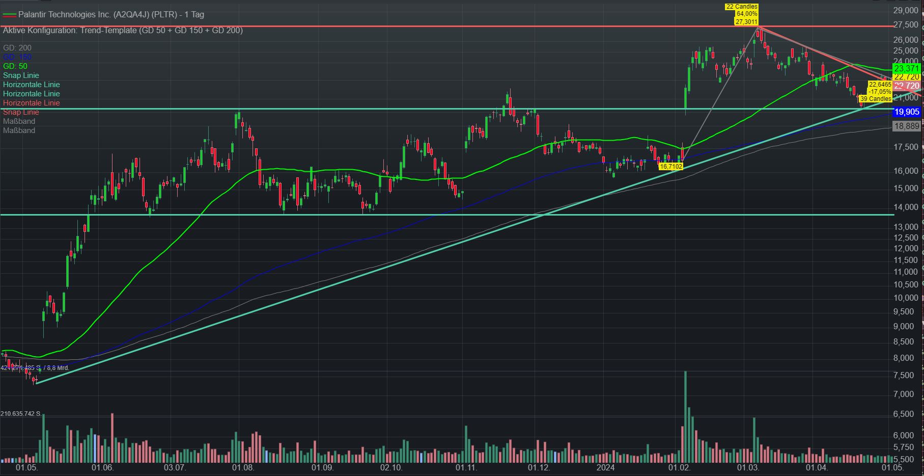Select the 22 Candles 64,00% measurement label
Screen dimensions: 924x476
pyautogui.click(x=742, y=14)
